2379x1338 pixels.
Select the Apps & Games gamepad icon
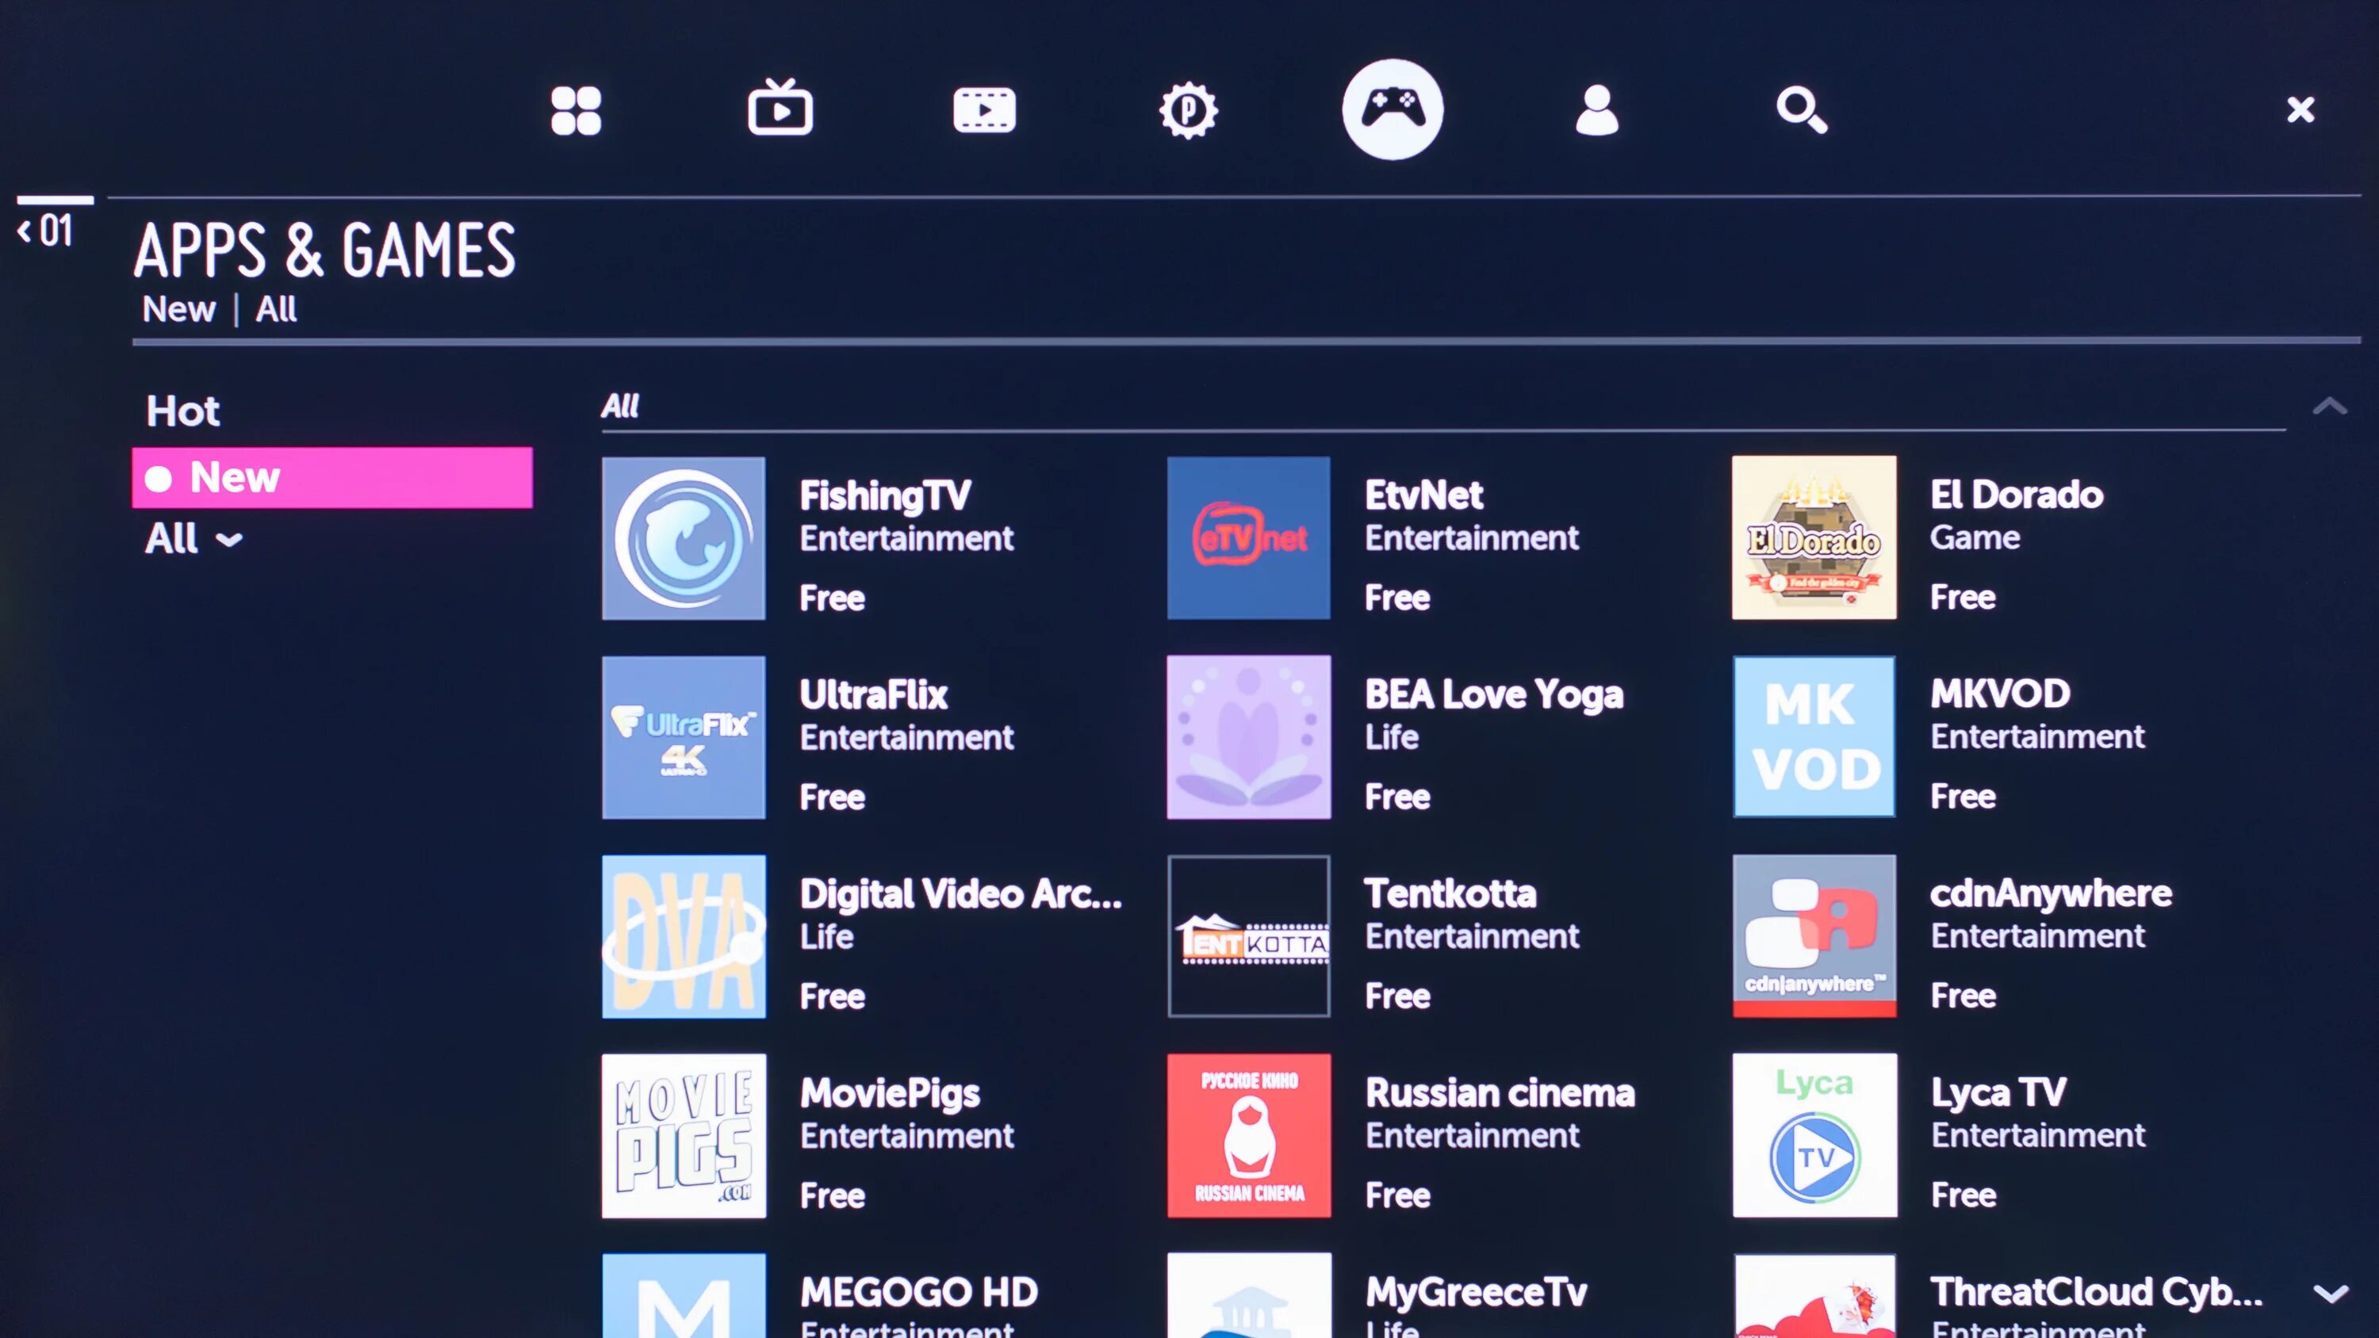pos(1393,109)
